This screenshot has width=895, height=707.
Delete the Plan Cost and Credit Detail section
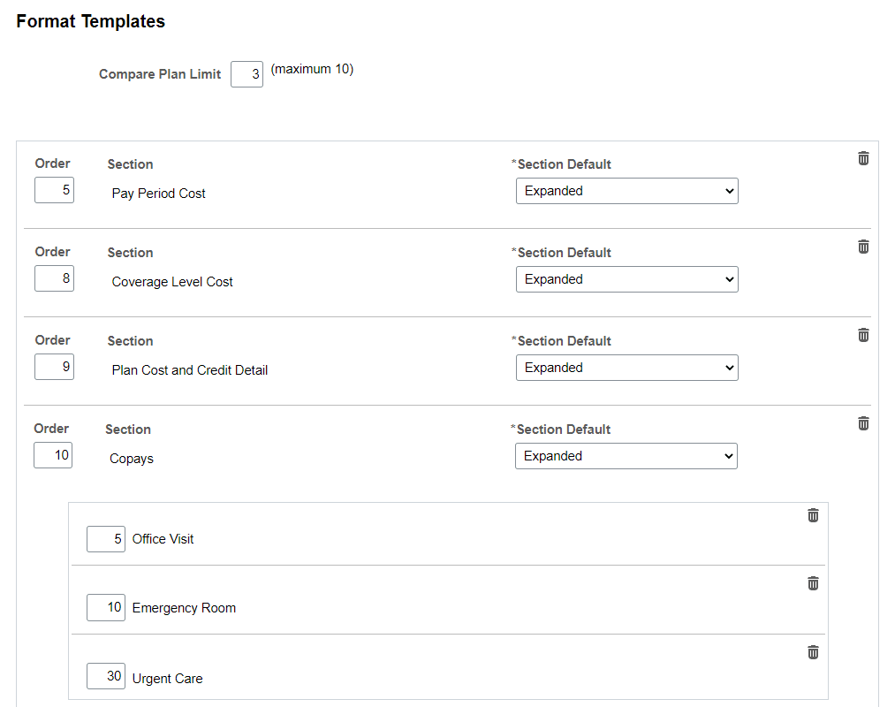(863, 335)
